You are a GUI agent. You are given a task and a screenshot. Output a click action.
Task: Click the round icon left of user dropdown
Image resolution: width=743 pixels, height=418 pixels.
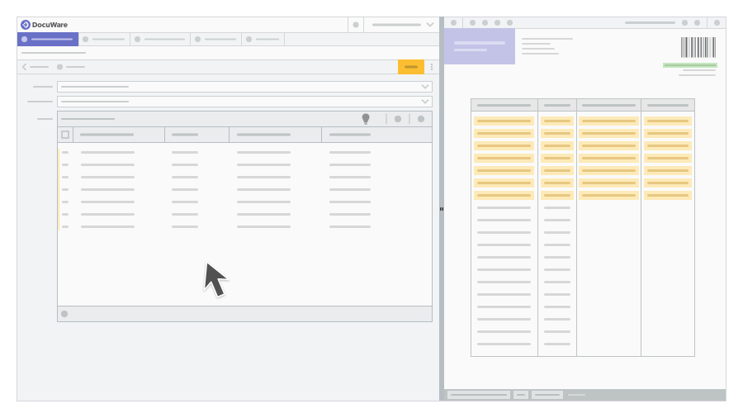(356, 25)
